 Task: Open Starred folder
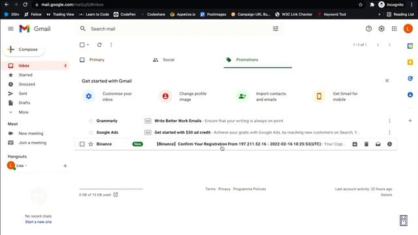pyautogui.click(x=25, y=75)
